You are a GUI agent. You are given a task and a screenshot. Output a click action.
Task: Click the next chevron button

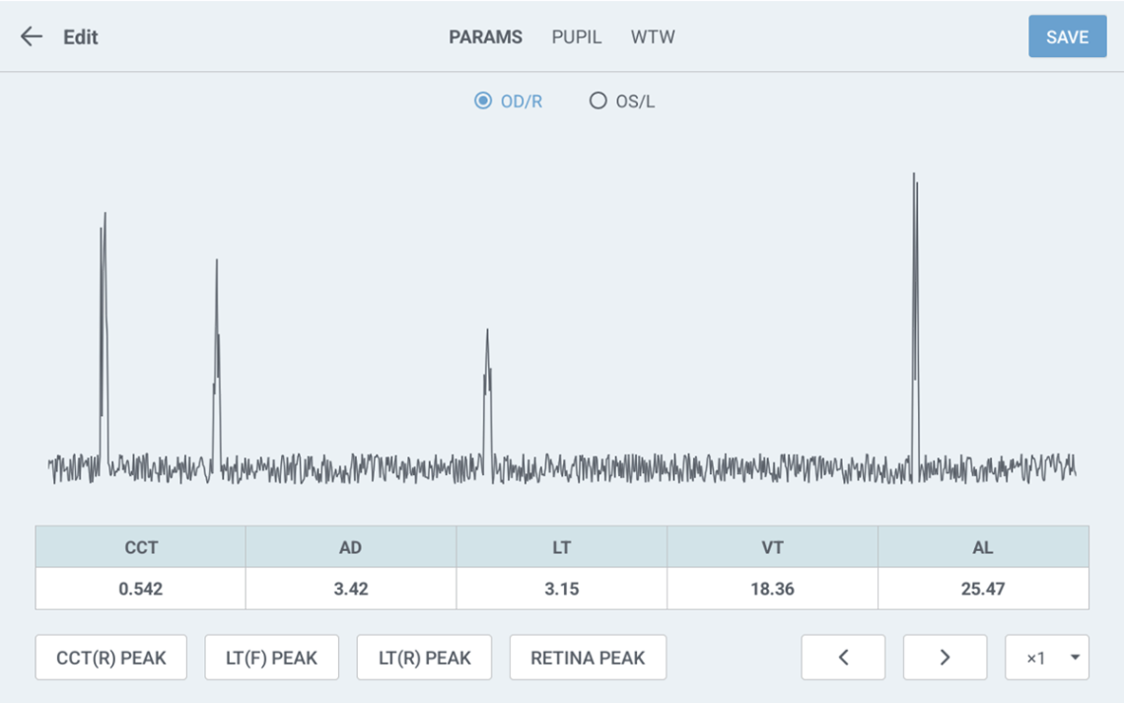tap(945, 658)
